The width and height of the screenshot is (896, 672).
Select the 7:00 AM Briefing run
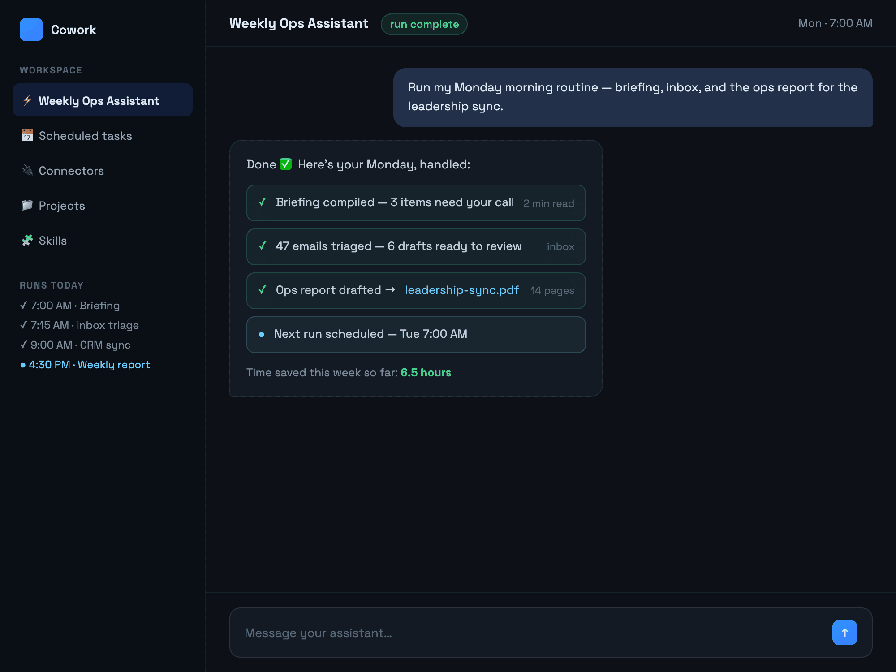click(x=70, y=306)
